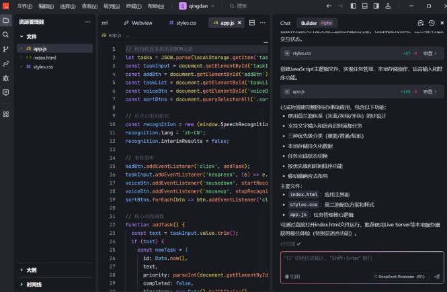Open the Extensions grid icon in sidebar
Screen dimensions: 447x292
tap(5, 114)
